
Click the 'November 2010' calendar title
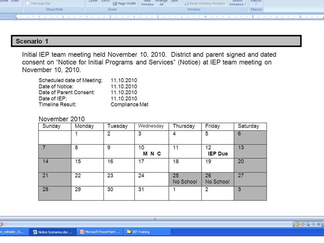(61, 119)
